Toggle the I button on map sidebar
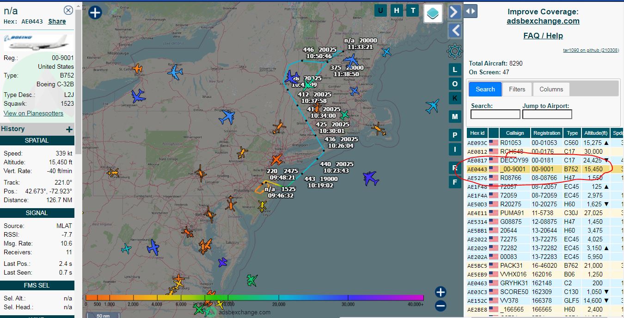 (x=455, y=149)
